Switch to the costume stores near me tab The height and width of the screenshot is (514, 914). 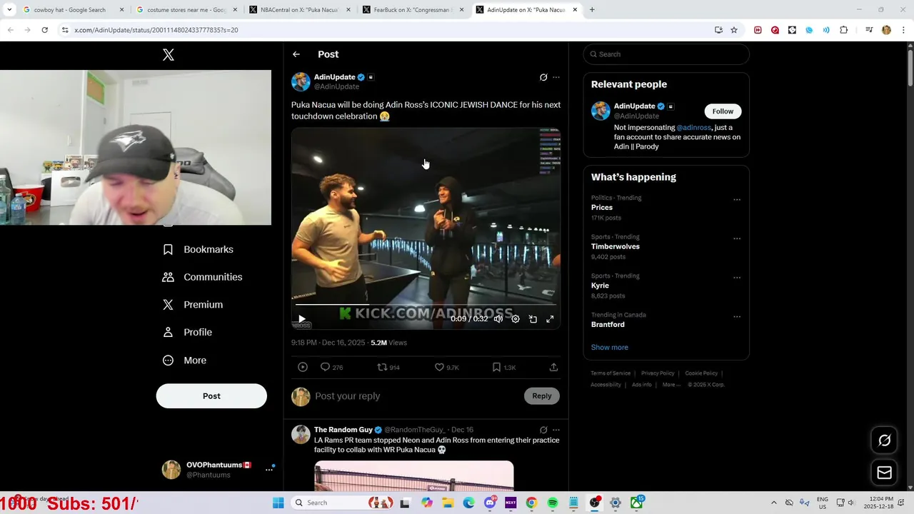(186, 10)
